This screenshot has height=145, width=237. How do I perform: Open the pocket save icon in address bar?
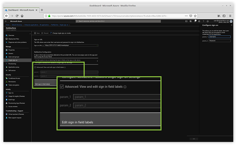click(x=191, y=16)
